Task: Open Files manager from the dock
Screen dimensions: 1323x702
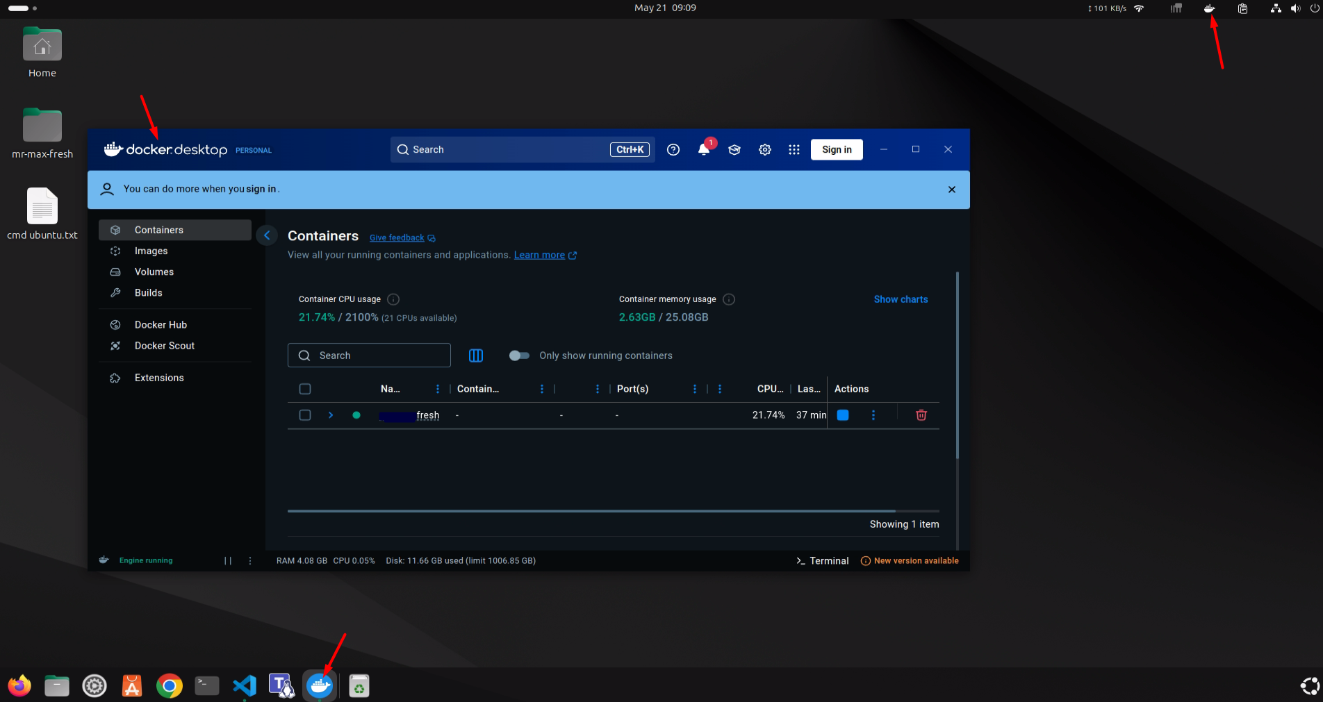Action: pos(57,686)
